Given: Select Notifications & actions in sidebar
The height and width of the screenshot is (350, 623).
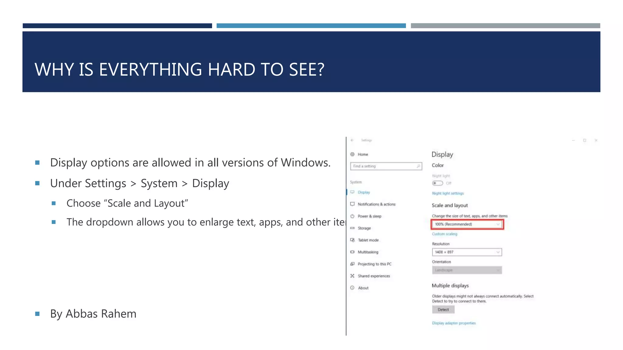Looking at the screenshot, I should pyautogui.click(x=377, y=204).
